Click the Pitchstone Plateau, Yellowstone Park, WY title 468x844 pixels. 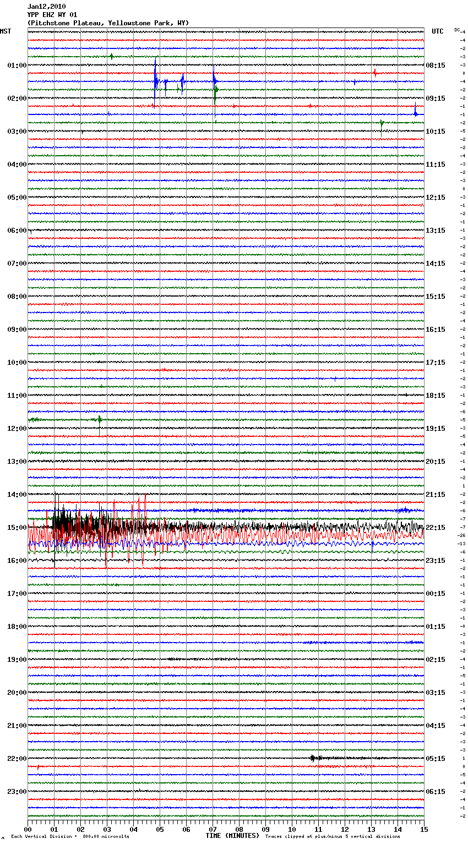tap(108, 23)
